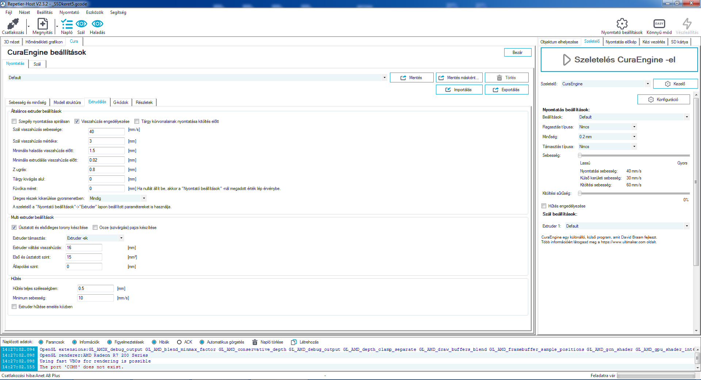Toggle Információk log filter
The height and width of the screenshot is (380, 701).
coord(74,342)
